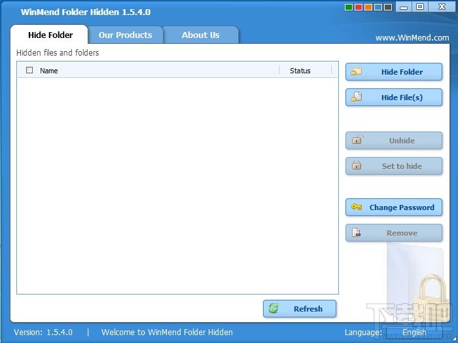Image resolution: width=458 pixels, height=343 pixels.
Task: Click the Welcome to WinMend Folder Hidden text
Action: click(167, 332)
